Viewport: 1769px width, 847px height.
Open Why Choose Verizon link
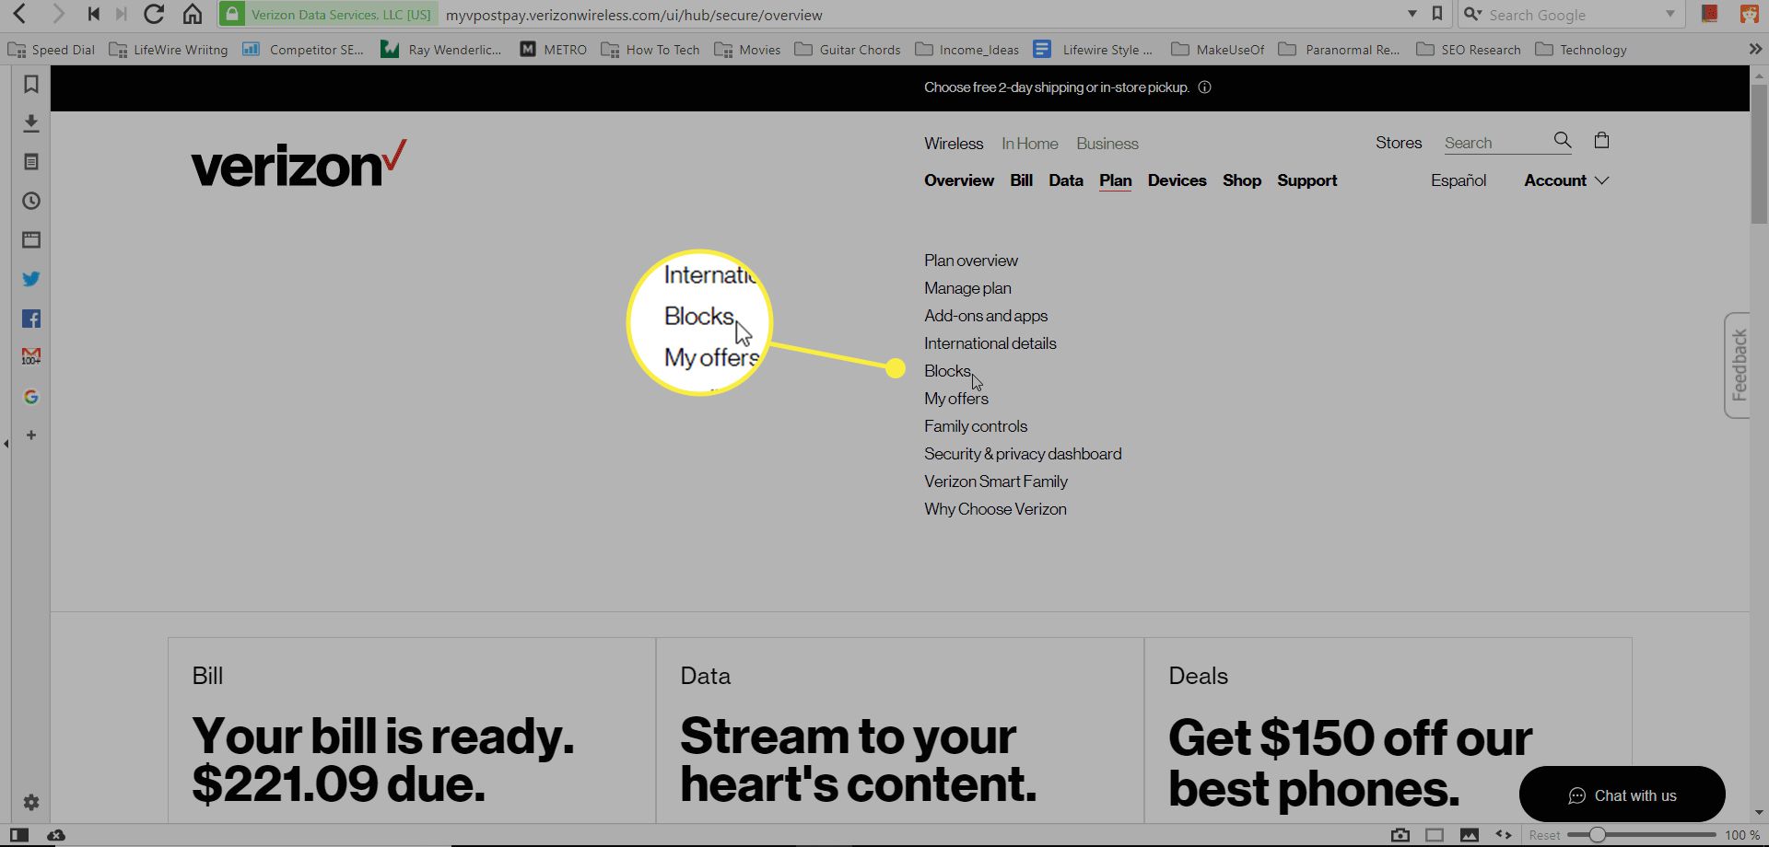(x=995, y=509)
